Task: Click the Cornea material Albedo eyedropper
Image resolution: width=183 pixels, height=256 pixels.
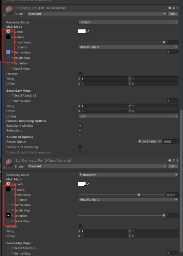Action: (88, 184)
